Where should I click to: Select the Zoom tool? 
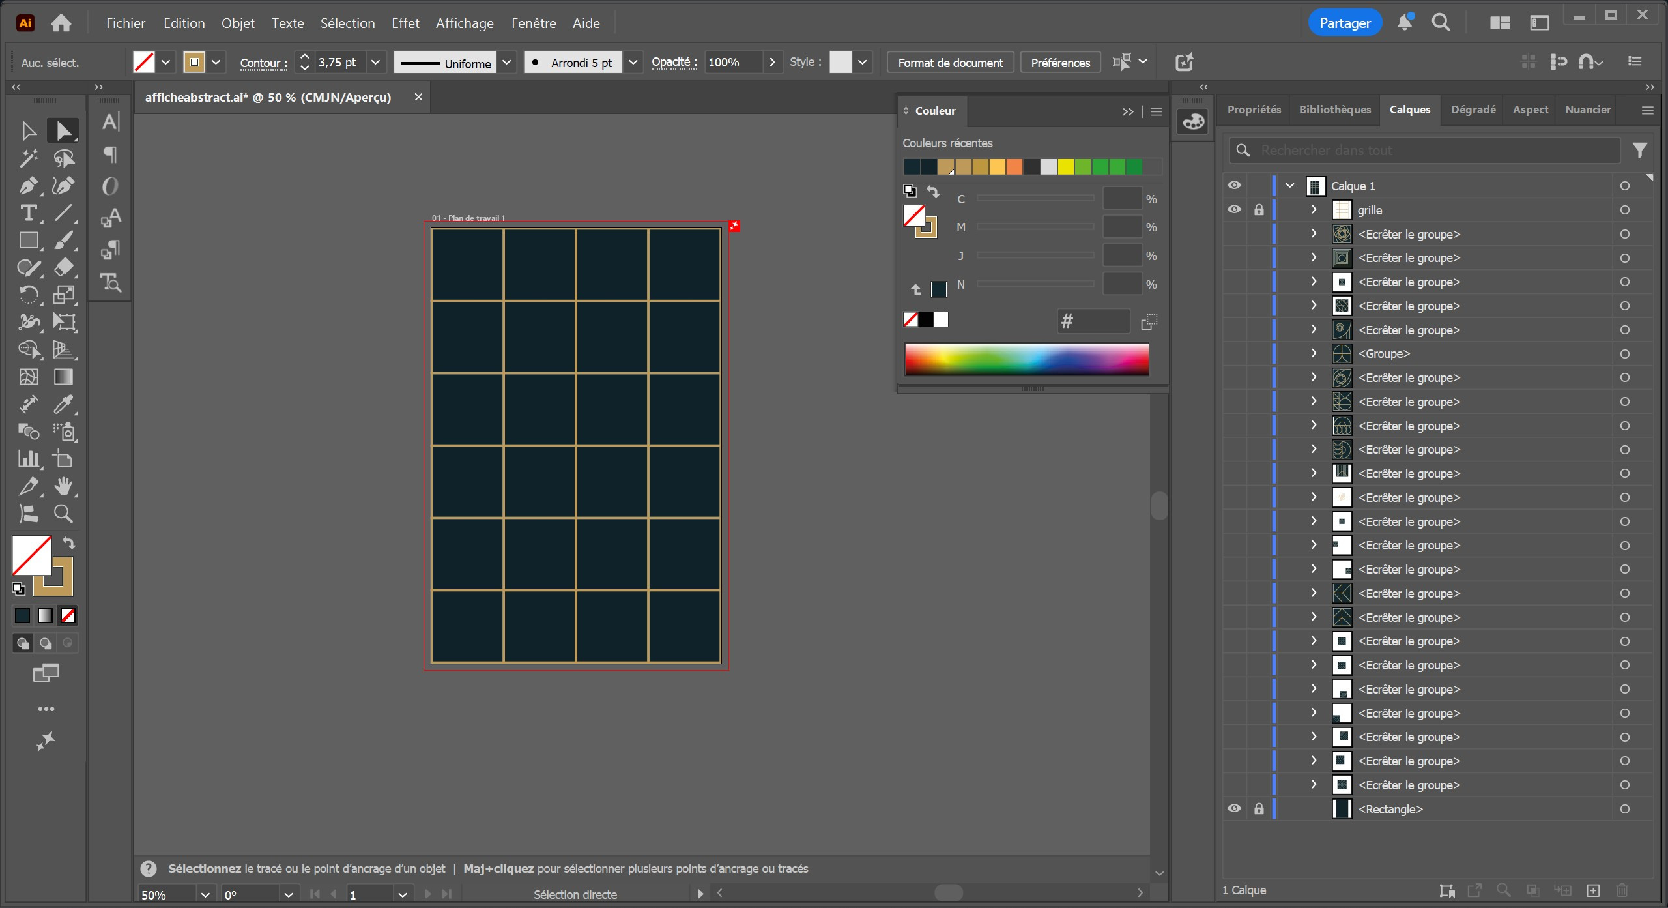[63, 514]
